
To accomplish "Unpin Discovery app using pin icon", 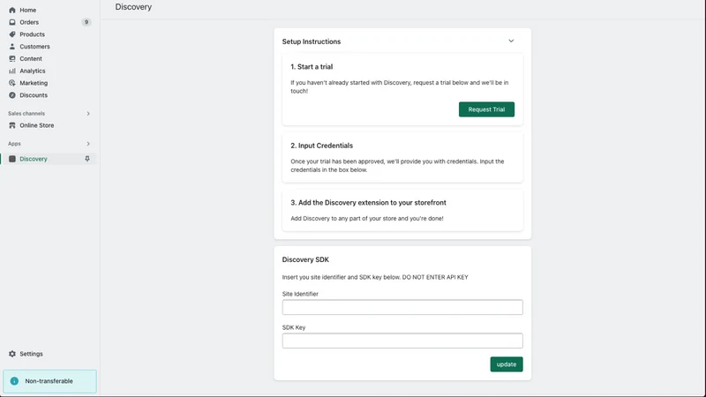I will 87,159.
